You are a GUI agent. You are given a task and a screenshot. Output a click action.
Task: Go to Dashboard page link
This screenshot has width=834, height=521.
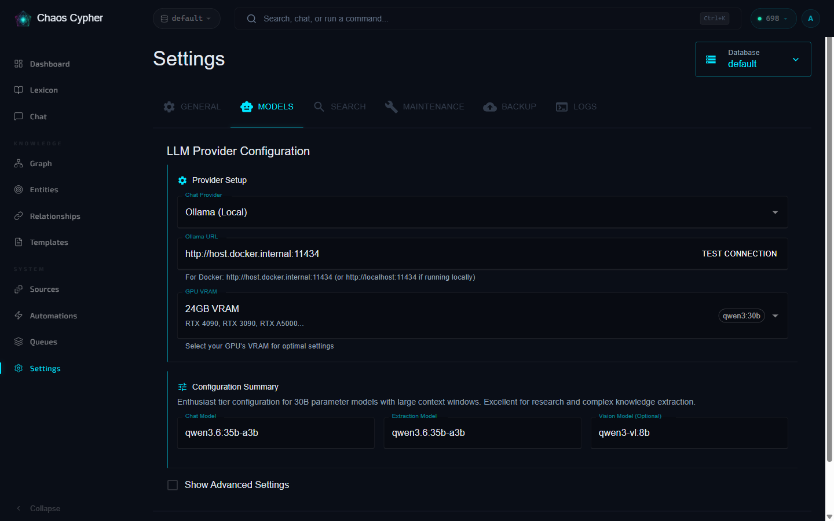(x=50, y=64)
